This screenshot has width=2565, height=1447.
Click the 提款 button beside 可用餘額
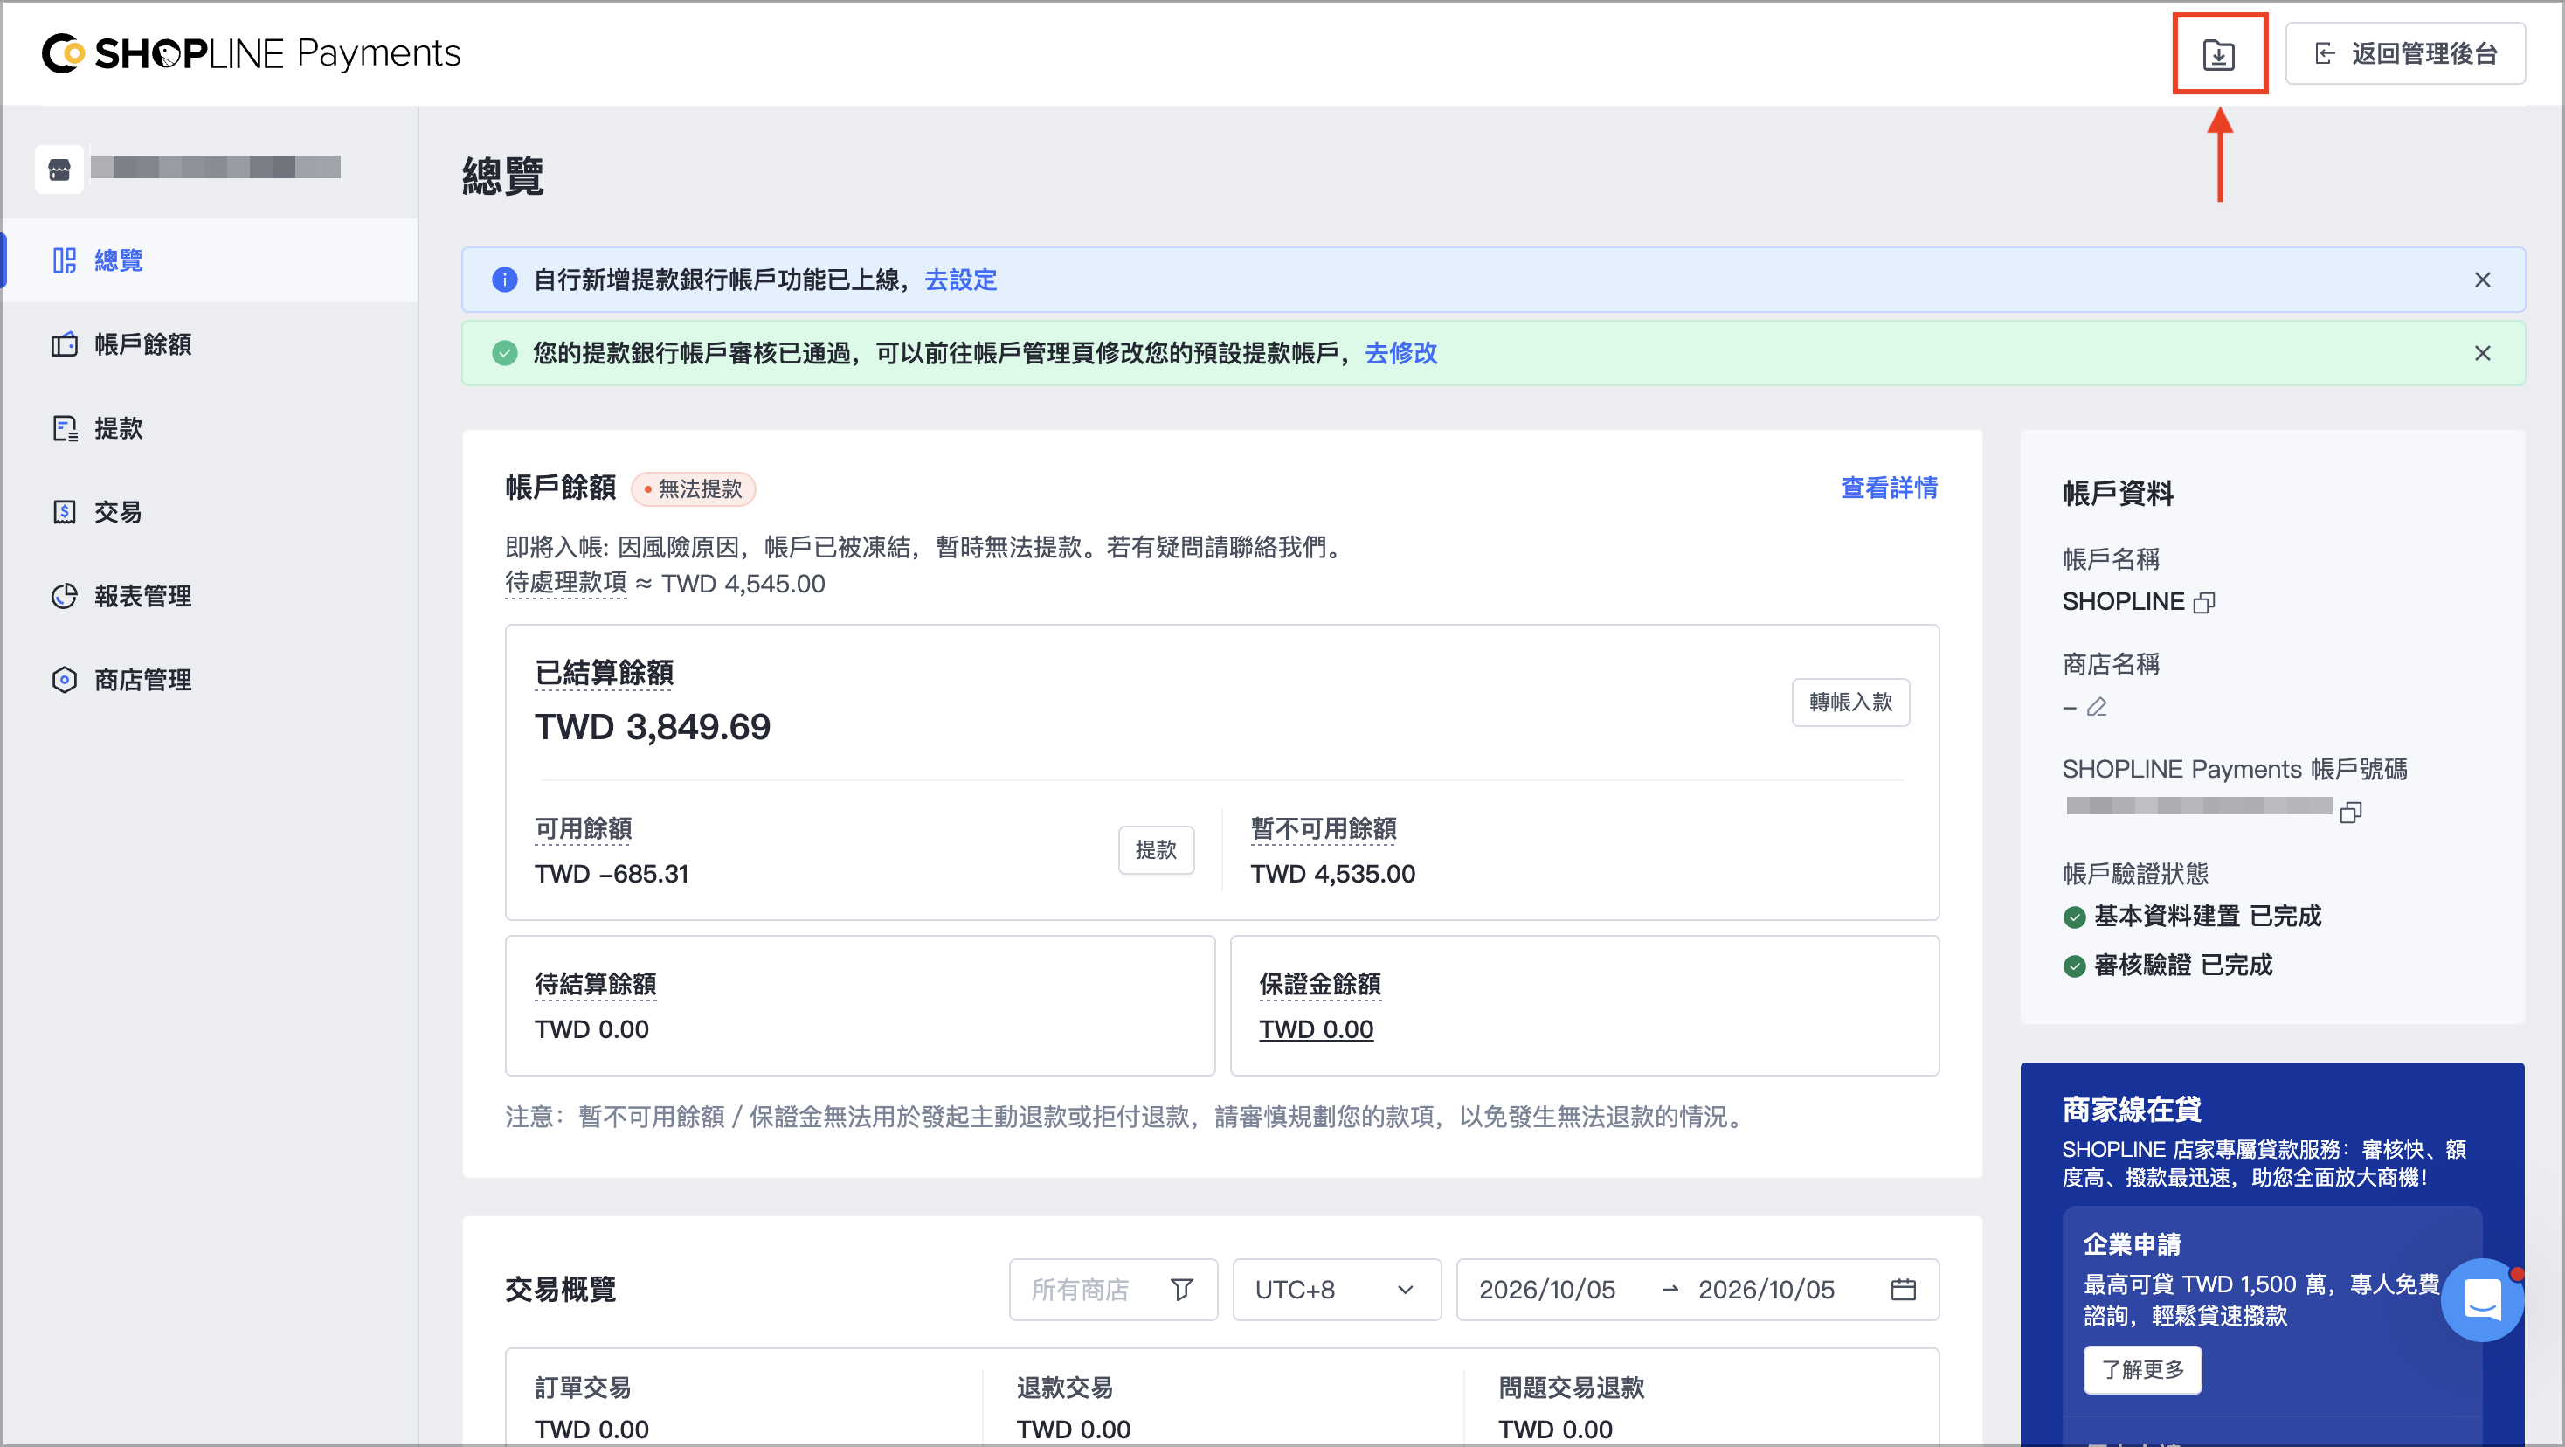1156,849
